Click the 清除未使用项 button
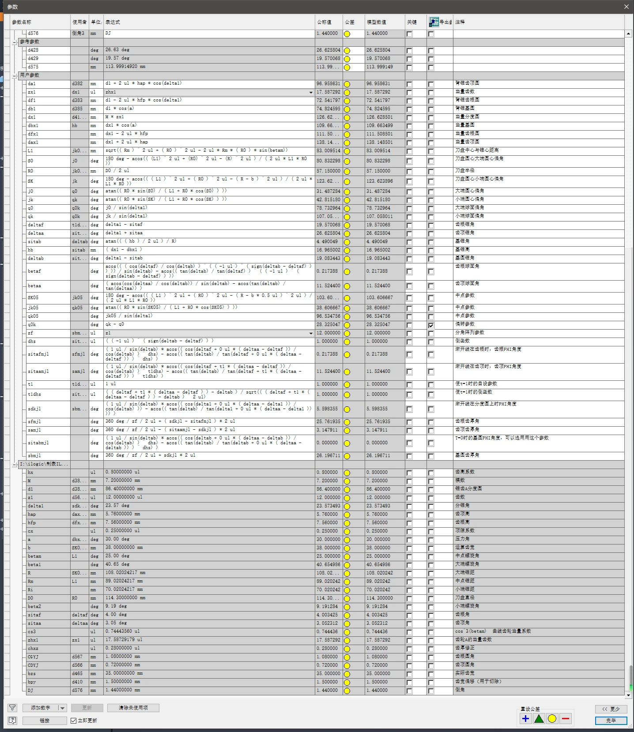 133,708
